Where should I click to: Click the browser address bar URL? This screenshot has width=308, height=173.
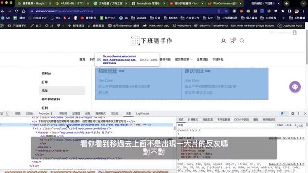click(x=64, y=11)
